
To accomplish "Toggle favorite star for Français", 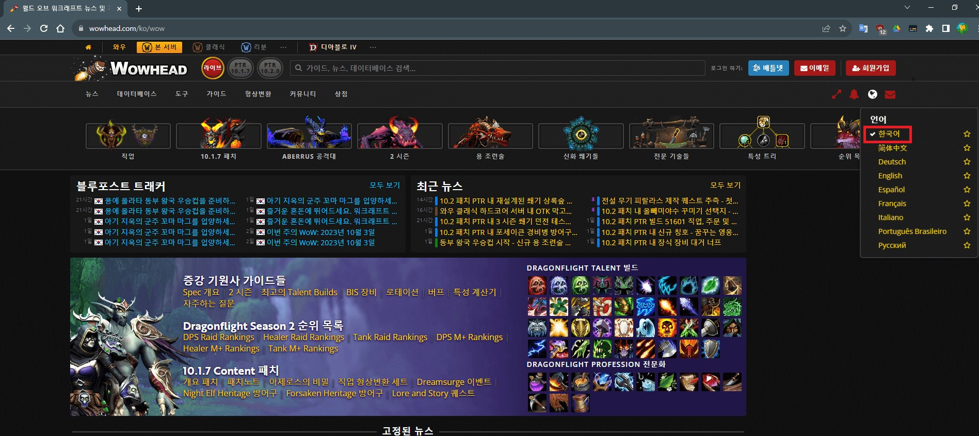I will point(967,204).
